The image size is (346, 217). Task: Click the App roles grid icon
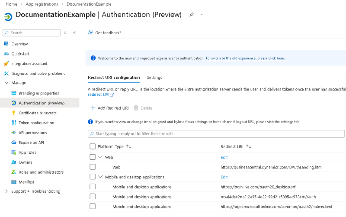tap(14, 152)
